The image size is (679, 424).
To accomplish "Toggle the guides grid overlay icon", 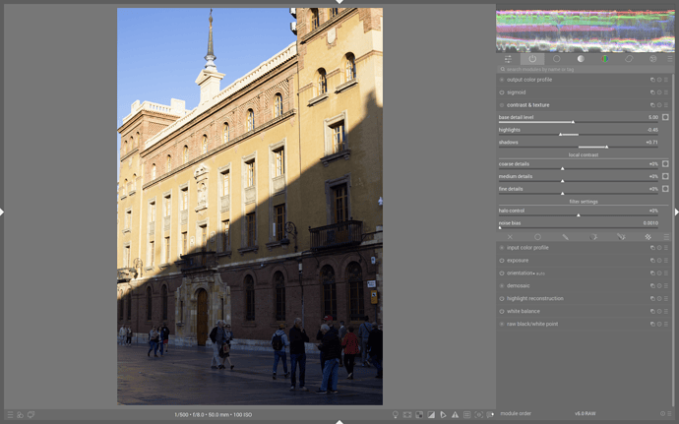I will coord(466,415).
